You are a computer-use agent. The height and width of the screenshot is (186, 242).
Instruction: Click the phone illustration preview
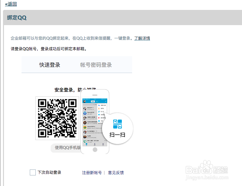pos(95,122)
